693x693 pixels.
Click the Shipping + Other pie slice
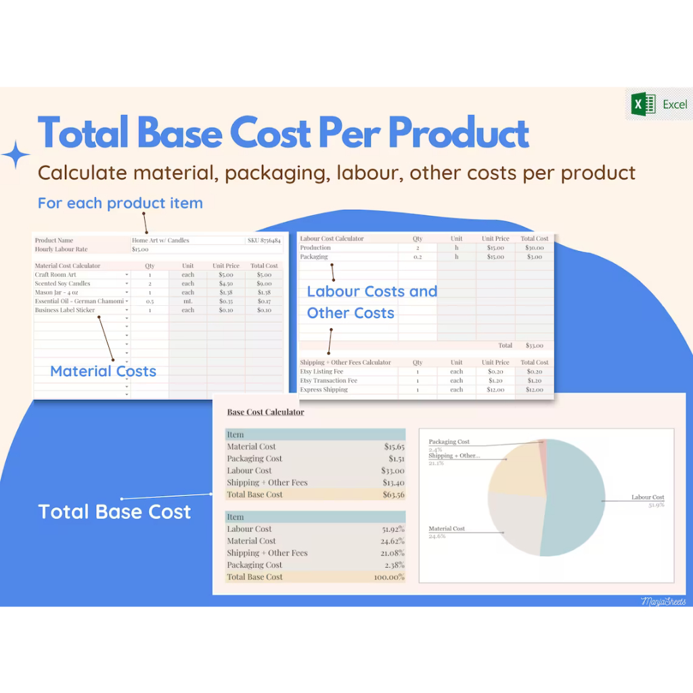click(x=518, y=470)
